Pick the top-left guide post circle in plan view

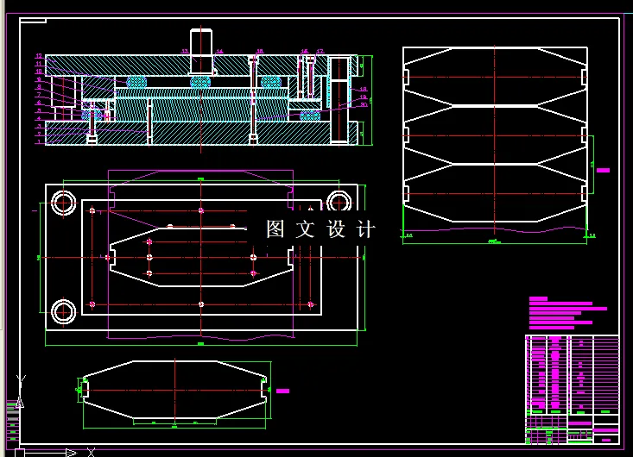63,203
